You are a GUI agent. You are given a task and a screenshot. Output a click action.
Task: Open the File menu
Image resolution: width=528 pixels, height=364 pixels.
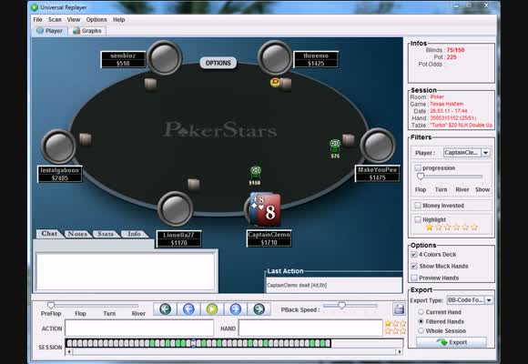pos(37,19)
